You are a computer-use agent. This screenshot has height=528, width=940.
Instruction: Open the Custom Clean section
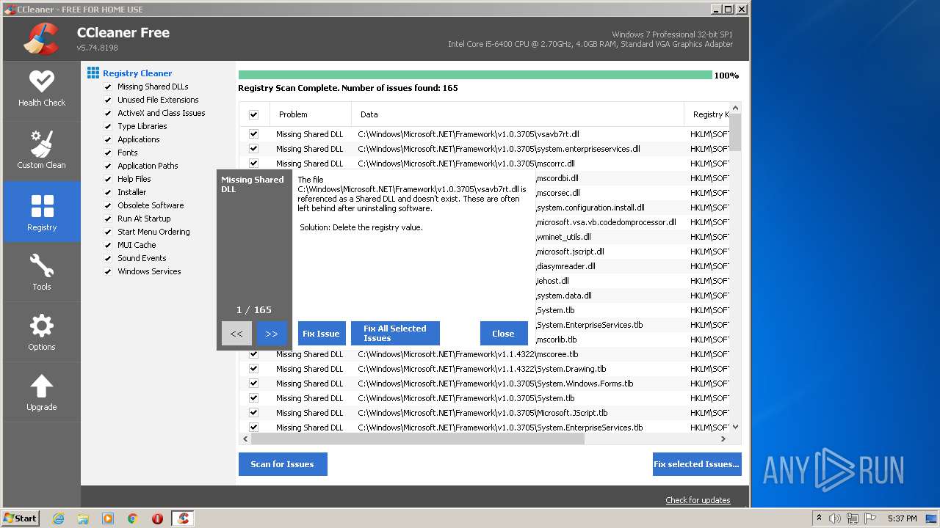(x=42, y=151)
